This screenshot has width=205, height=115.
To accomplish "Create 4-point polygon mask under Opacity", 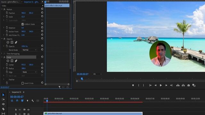I will click(x=12, y=42).
